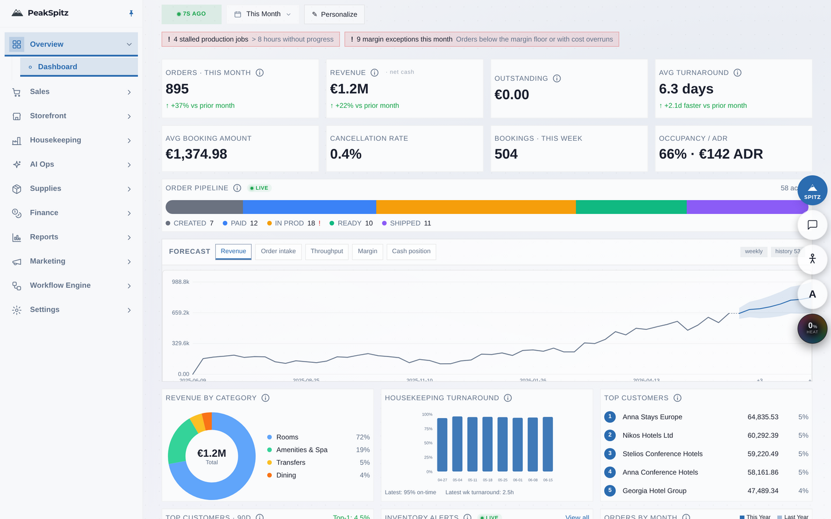Click the Overview grid icon
This screenshot has width=831, height=519.
tap(17, 44)
